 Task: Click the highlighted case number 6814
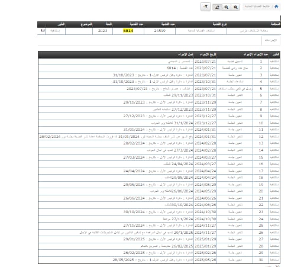click(x=128, y=31)
